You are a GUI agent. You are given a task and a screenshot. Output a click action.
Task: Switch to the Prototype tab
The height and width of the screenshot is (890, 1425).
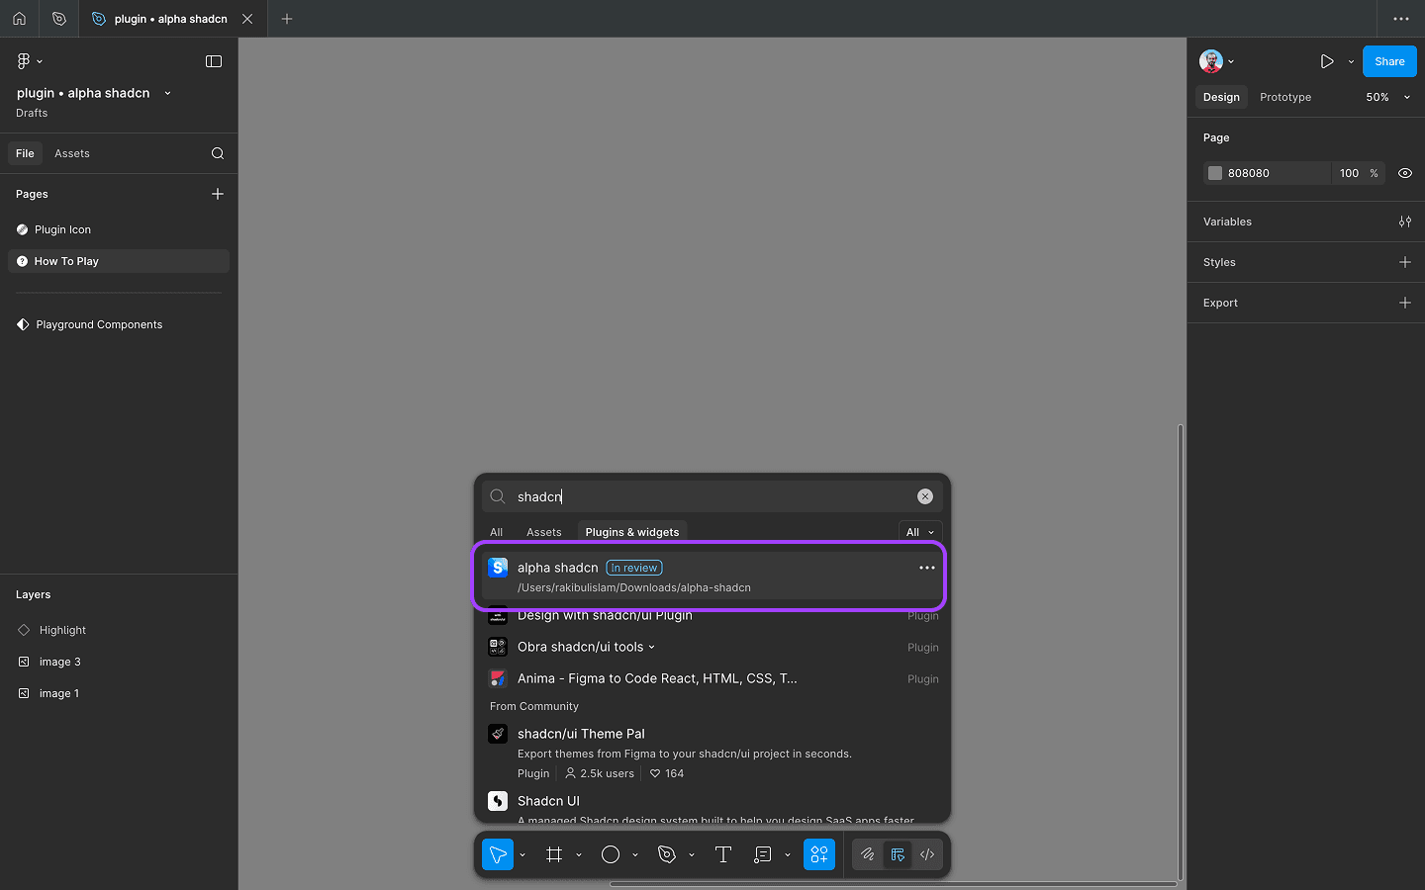pyautogui.click(x=1284, y=97)
